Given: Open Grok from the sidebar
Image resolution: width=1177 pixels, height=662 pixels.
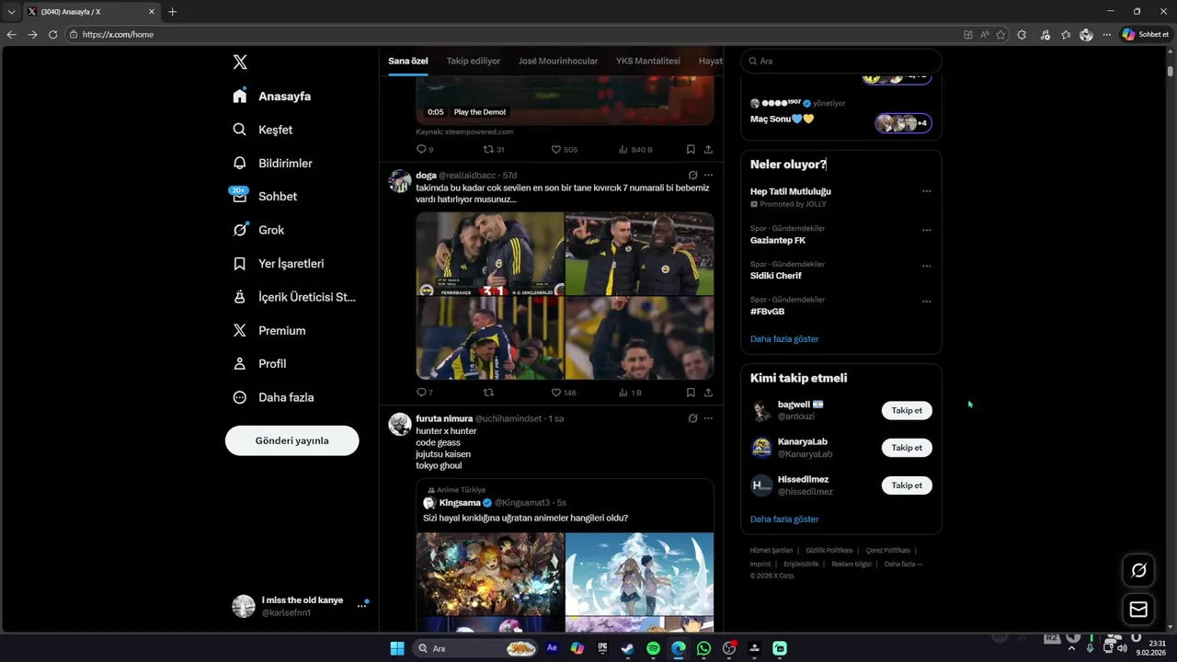Looking at the screenshot, I should pyautogui.click(x=259, y=230).
